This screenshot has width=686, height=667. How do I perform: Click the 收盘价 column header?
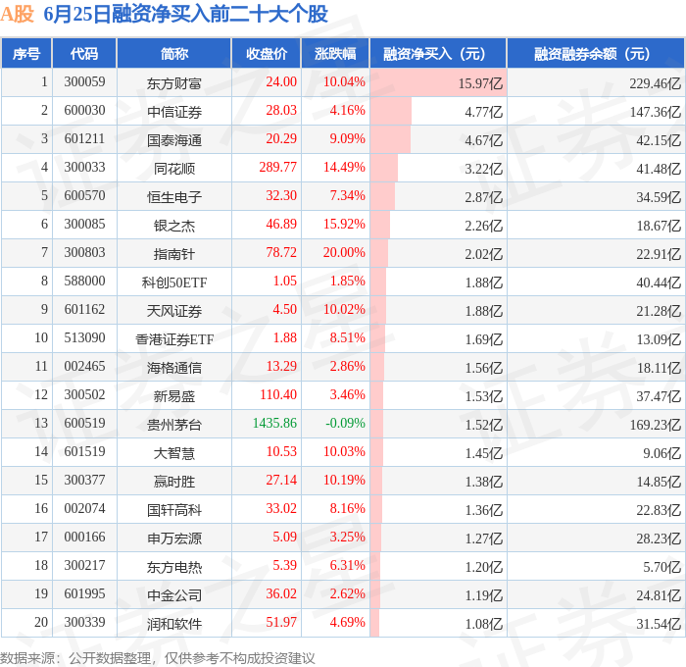pyautogui.click(x=267, y=53)
